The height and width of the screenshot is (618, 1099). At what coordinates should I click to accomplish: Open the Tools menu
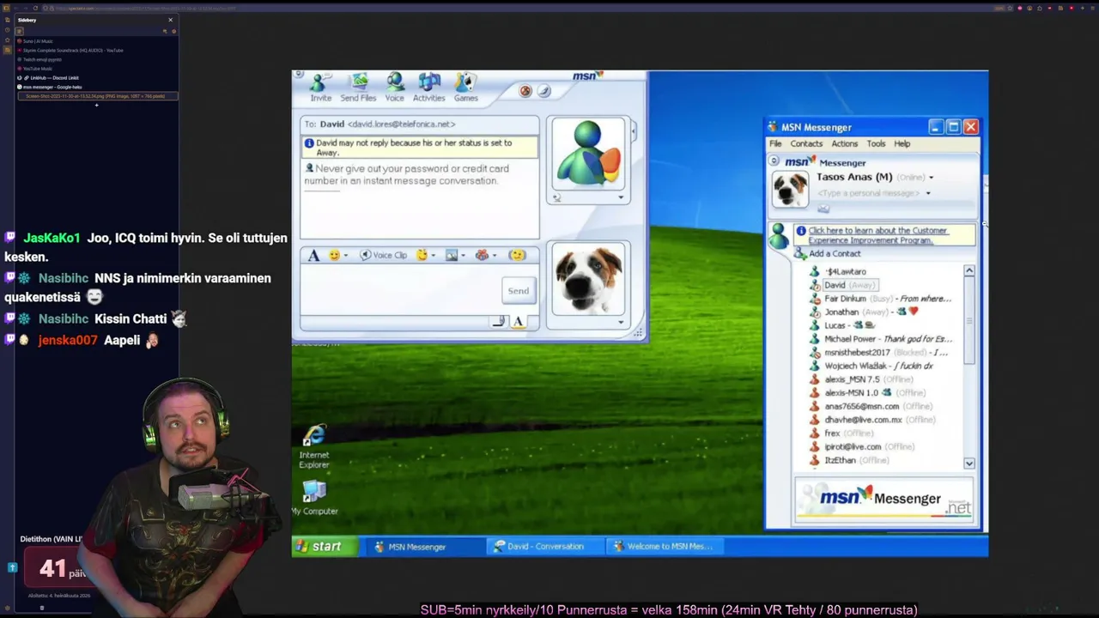(876, 144)
